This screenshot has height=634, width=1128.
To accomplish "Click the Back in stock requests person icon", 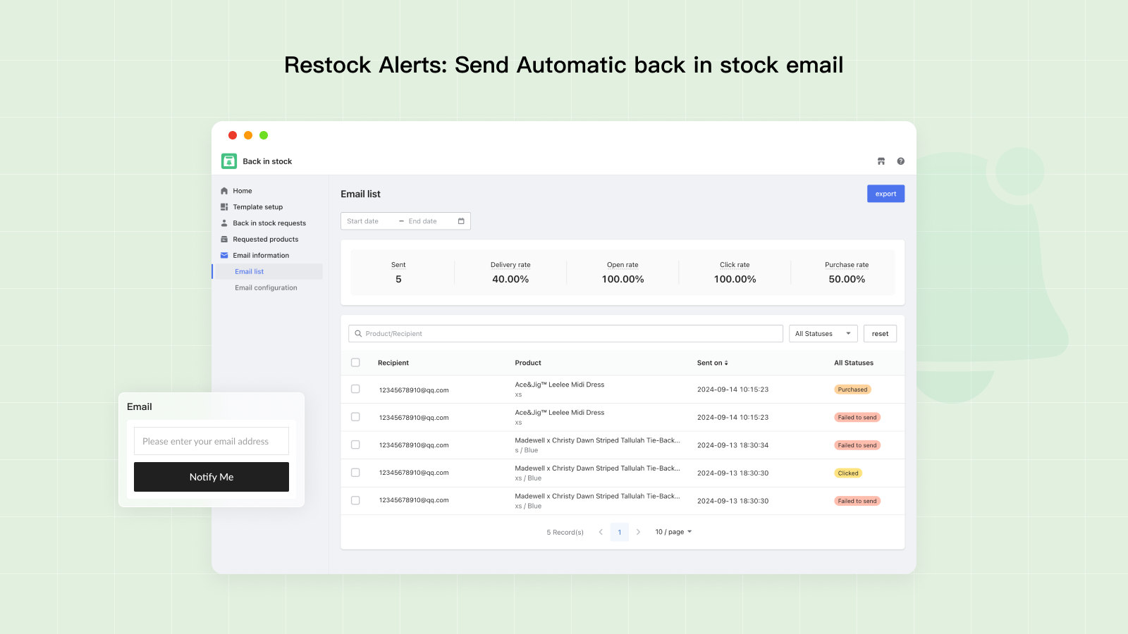I will [x=224, y=223].
